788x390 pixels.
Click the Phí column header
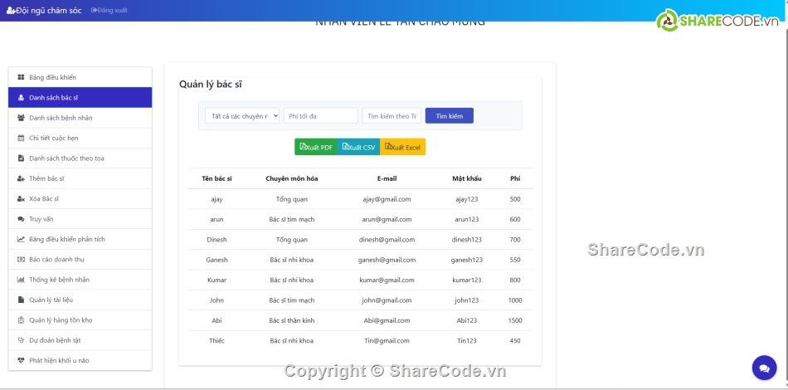515,178
